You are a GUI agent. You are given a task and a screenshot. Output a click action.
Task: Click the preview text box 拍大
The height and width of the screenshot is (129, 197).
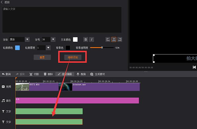(x=175, y=58)
